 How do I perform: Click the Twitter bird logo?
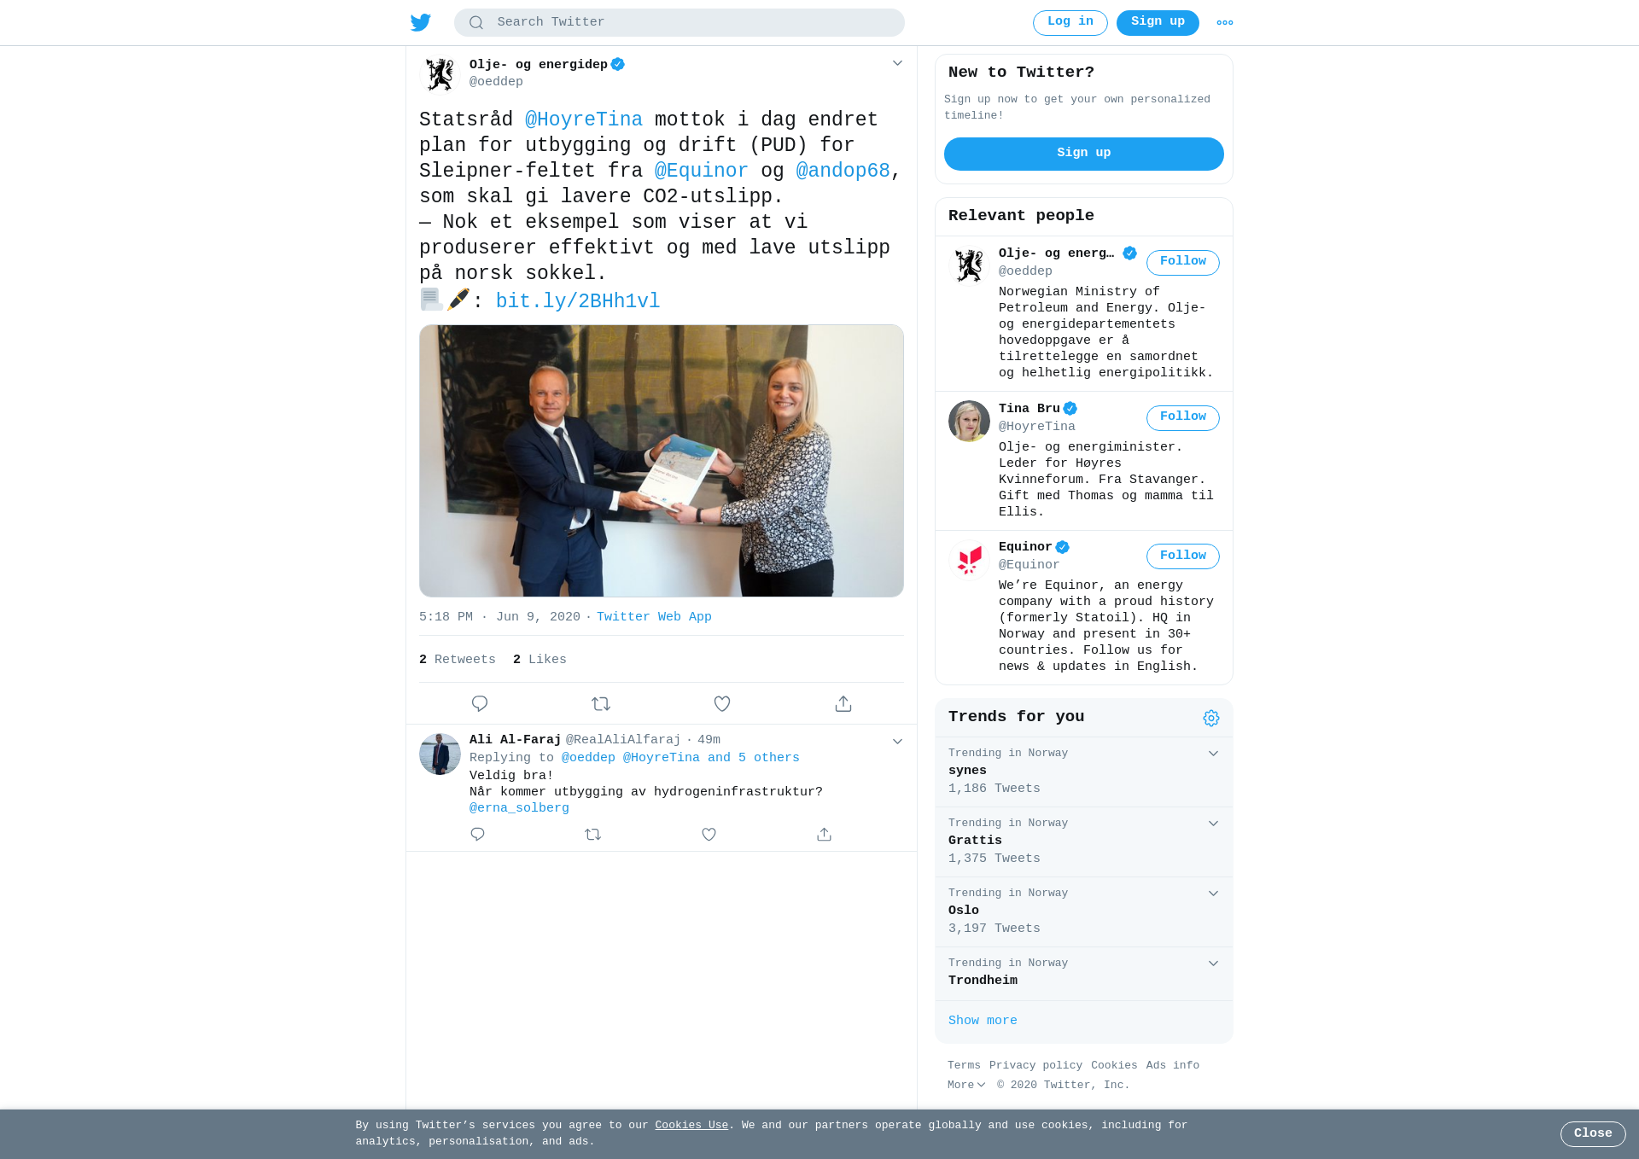421,22
